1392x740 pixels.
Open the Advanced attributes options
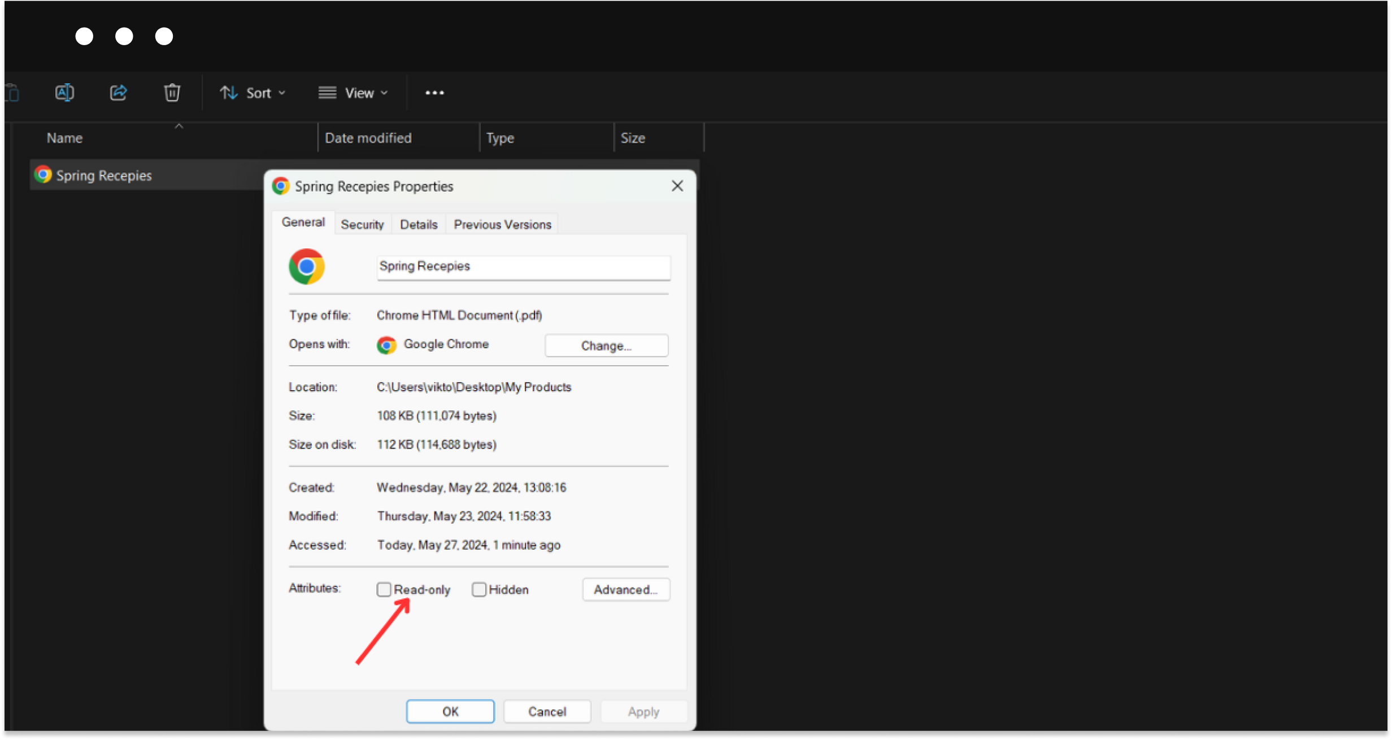coord(626,589)
